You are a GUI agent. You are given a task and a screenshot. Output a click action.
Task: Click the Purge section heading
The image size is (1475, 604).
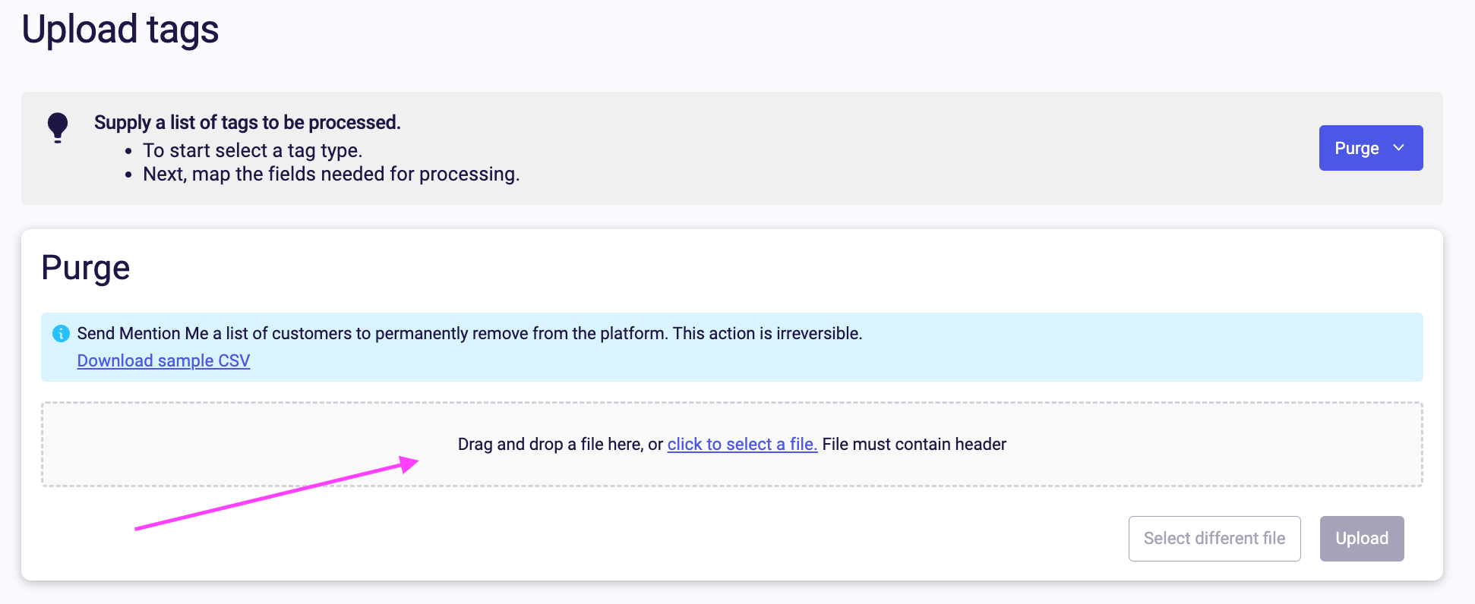pos(86,268)
